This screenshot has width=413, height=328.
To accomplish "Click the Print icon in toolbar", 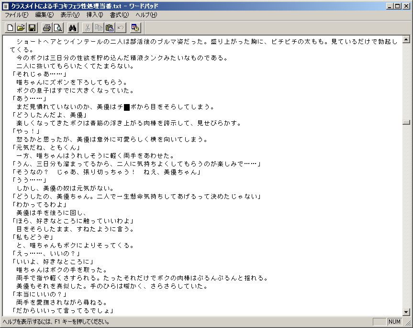I will tap(47, 28).
